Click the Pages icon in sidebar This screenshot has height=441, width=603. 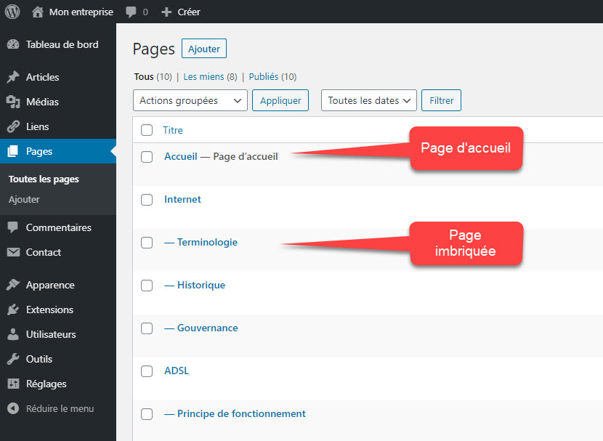pos(13,151)
